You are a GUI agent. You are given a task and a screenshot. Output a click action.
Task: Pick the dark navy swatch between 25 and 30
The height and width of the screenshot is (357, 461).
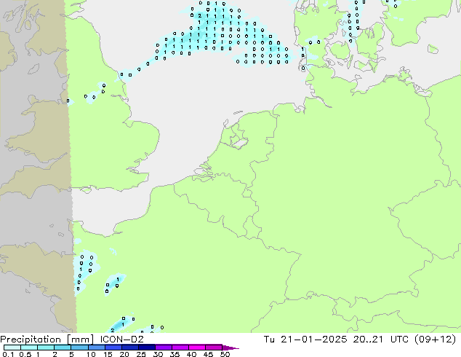[x=146, y=348]
